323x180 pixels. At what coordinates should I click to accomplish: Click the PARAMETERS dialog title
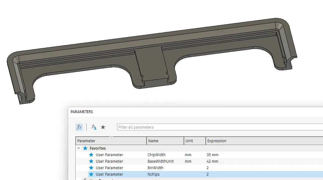coord(82,112)
